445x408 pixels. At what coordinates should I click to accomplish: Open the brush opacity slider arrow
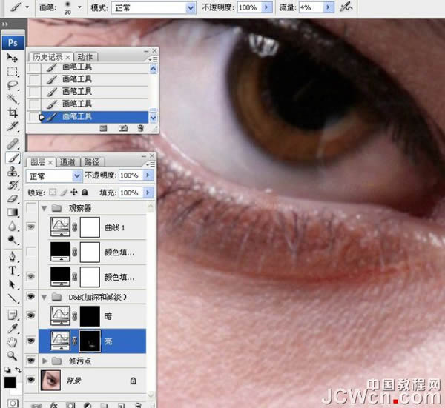click(x=266, y=7)
